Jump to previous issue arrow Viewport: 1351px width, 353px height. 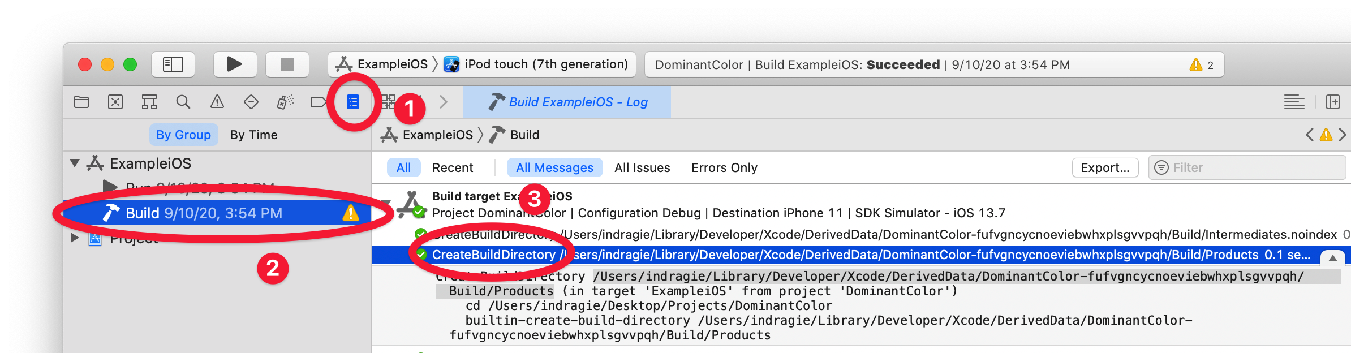point(1310,135)
